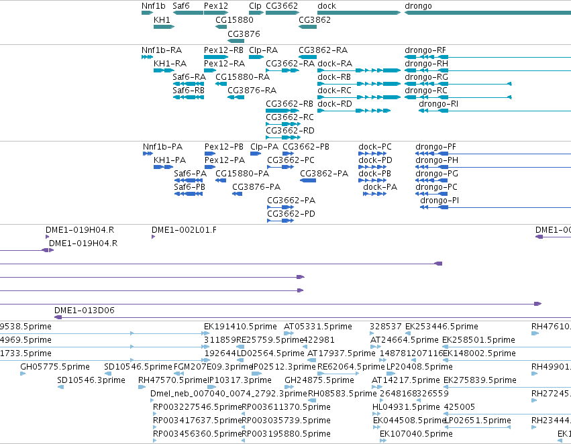Click the CG3662-PC protein label
The width and height of the screenshot is (571, 444).
pyautogui.click(x=291, y=160)
